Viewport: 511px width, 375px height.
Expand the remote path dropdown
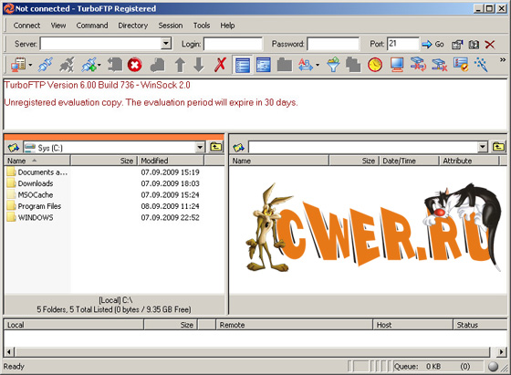[x=483, y=147]
